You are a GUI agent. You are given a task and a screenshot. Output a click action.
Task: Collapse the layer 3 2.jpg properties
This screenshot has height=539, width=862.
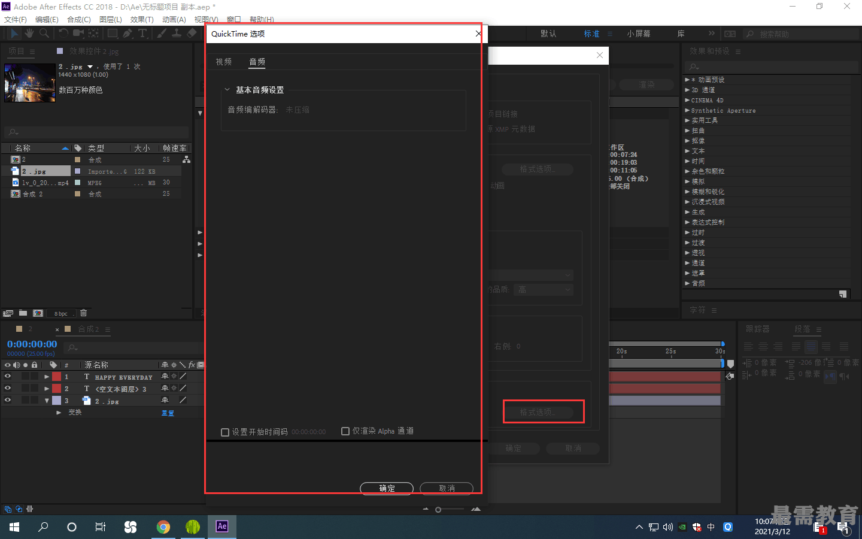[47, 400]
